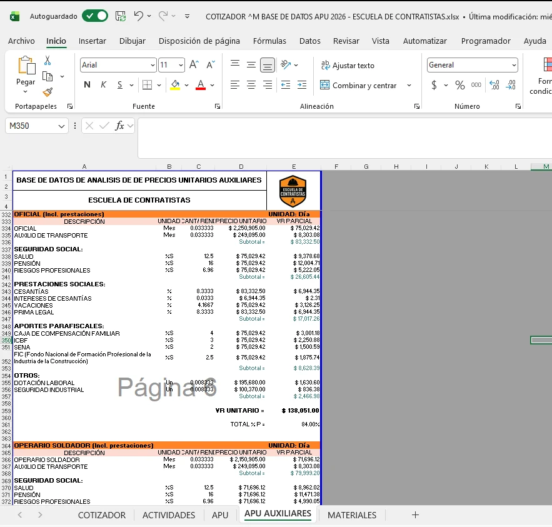Click the Copy icon
This screenshot has height=527, width=552.
click(48, 76)
